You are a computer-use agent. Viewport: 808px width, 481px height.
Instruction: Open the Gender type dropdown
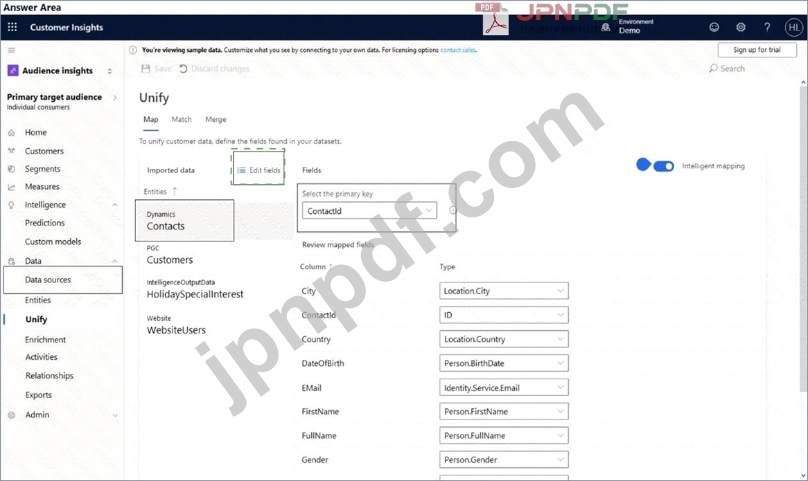(x=504, y=460)
